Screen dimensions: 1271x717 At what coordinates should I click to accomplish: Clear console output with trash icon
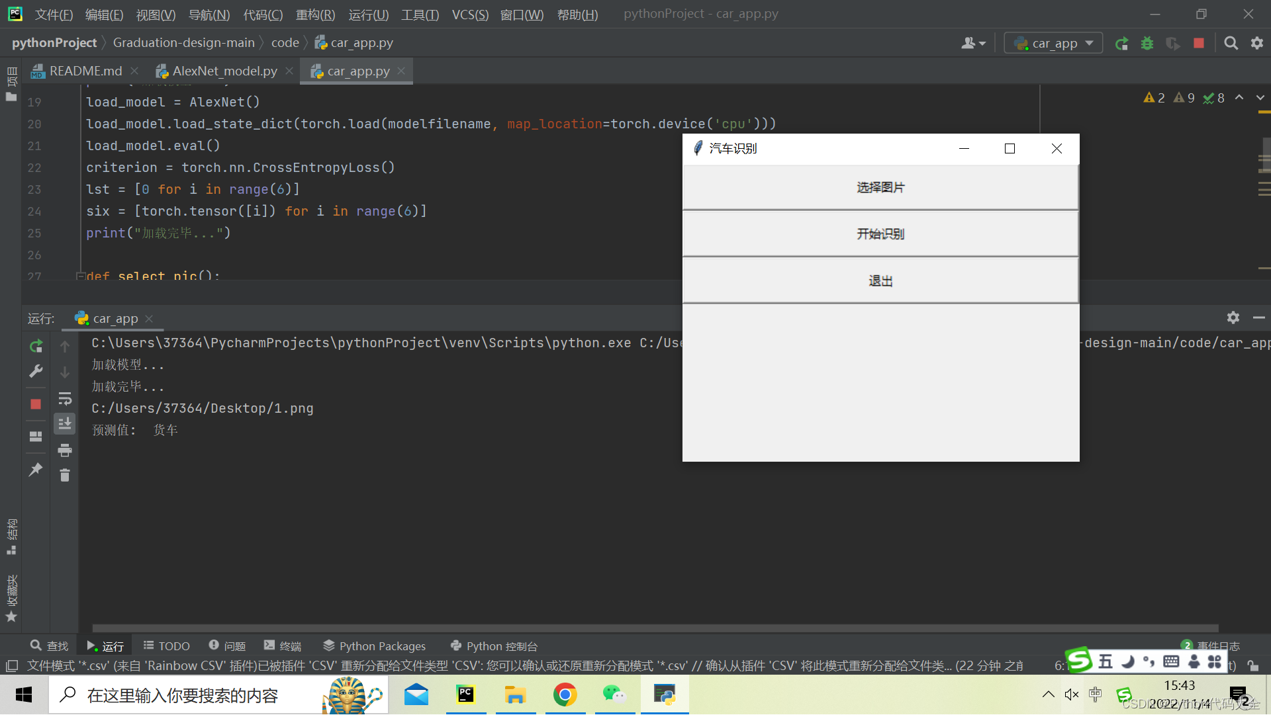click(x=65, y=476)
